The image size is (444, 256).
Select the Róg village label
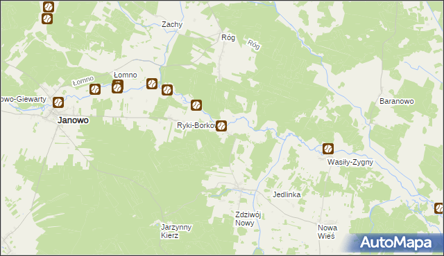[228, 37]
